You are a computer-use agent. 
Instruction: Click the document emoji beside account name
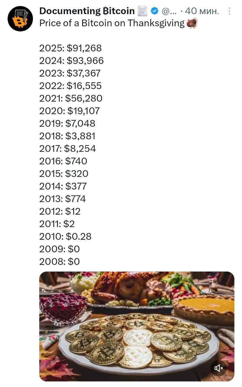pos(142,11)
